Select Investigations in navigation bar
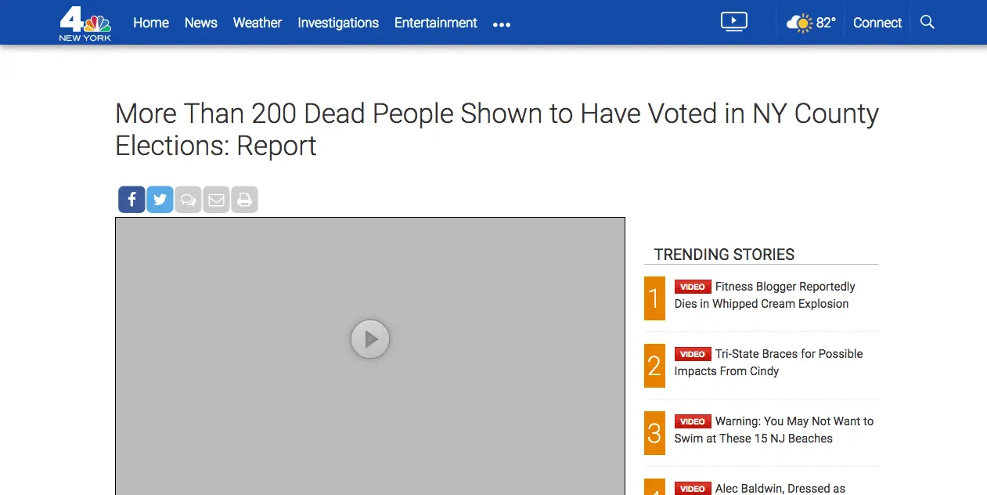The height and width of the screenshot is (495, 987). (338, 23)
